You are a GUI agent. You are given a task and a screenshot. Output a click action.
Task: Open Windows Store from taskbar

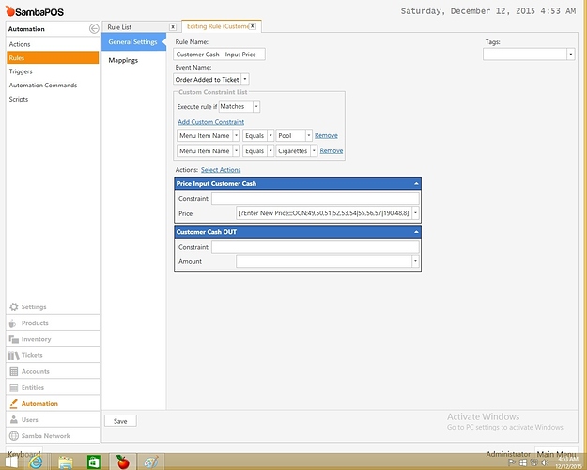94,462
